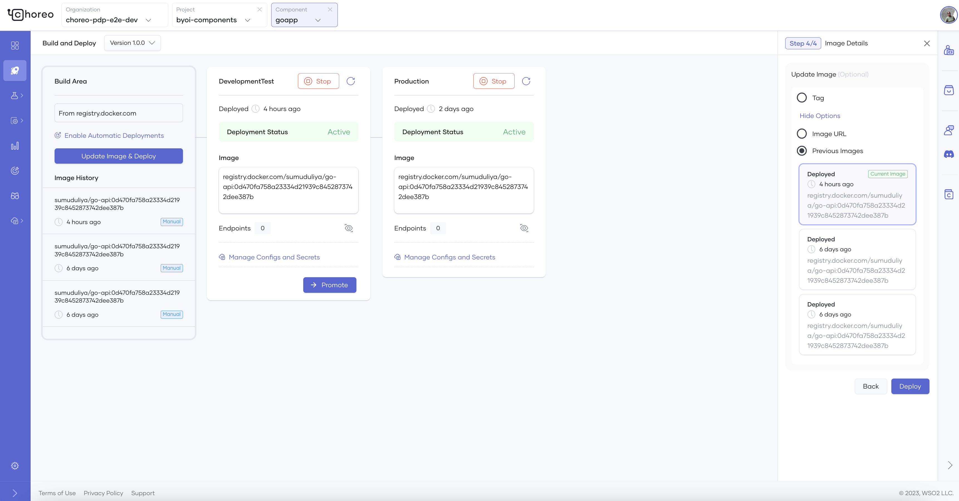
Task: Open the support chat people icon
Action: [949, 130]
